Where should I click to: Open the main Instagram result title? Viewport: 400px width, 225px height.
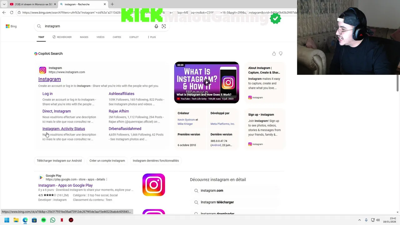[49, 79]
